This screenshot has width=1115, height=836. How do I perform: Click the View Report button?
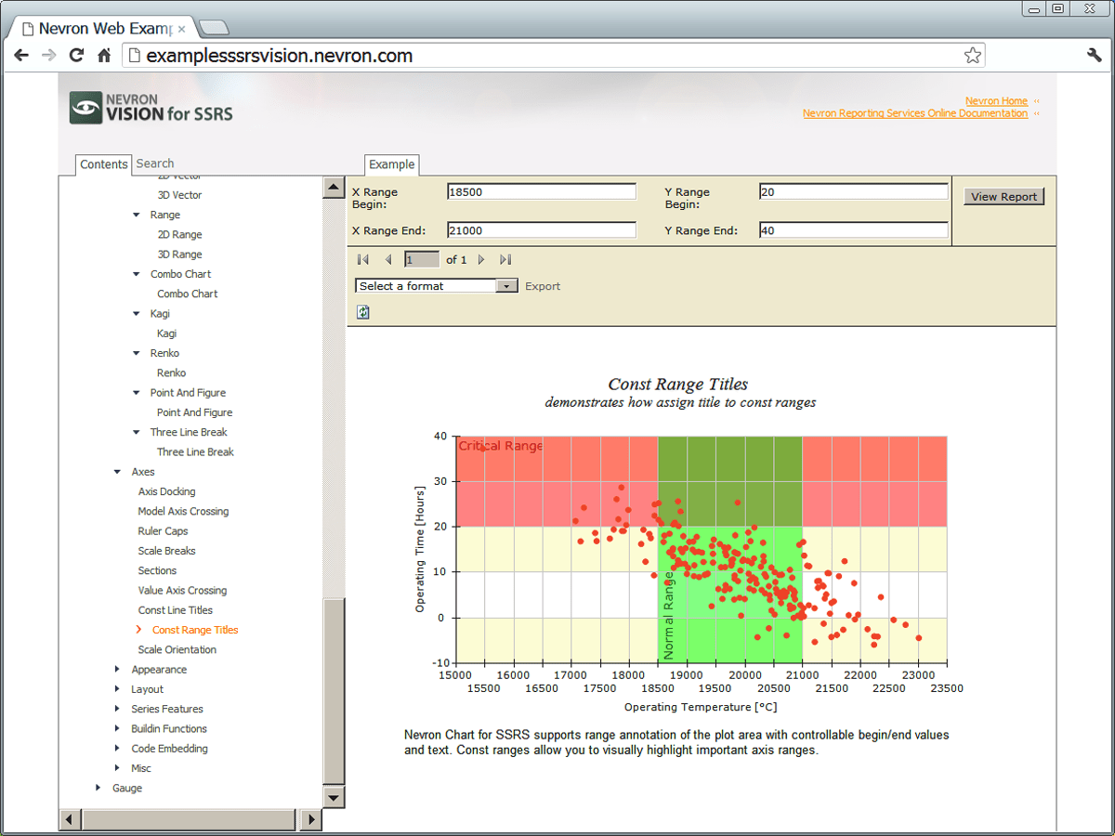click(x=1003, y=196)
